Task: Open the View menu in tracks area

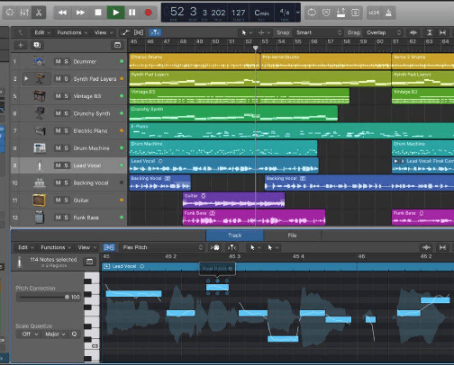Action: click(x=104, y=32)
